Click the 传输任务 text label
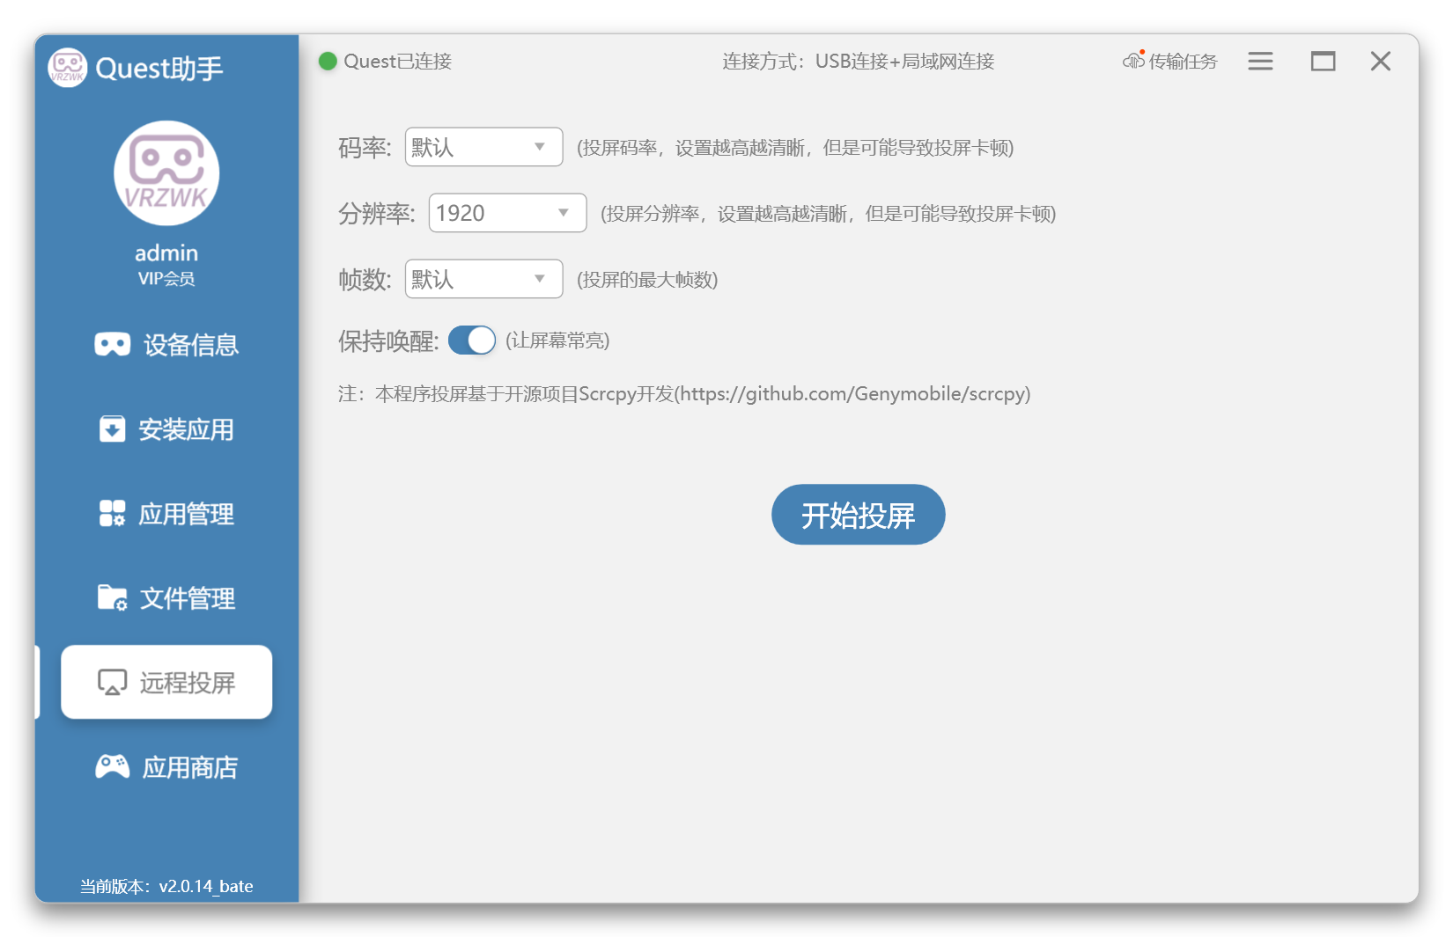This screenshot has width=1453, height=937. coord(1183,62)
